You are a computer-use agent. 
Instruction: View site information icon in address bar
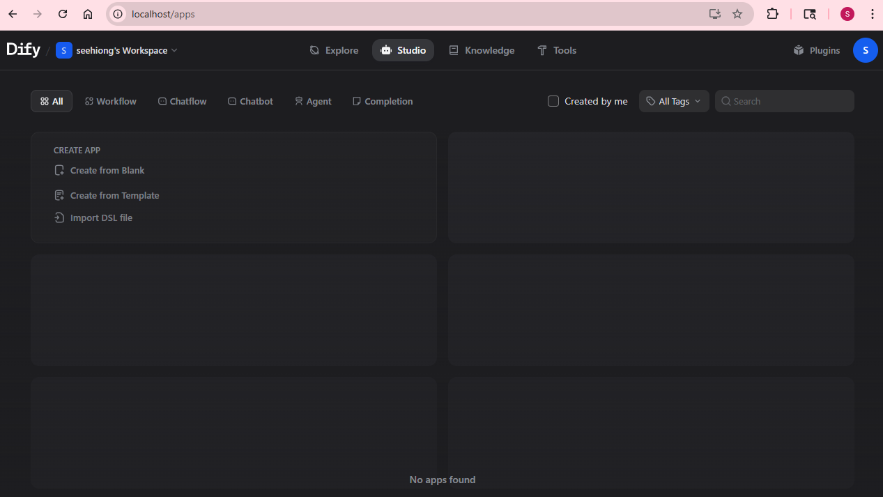tap(118, 14)
